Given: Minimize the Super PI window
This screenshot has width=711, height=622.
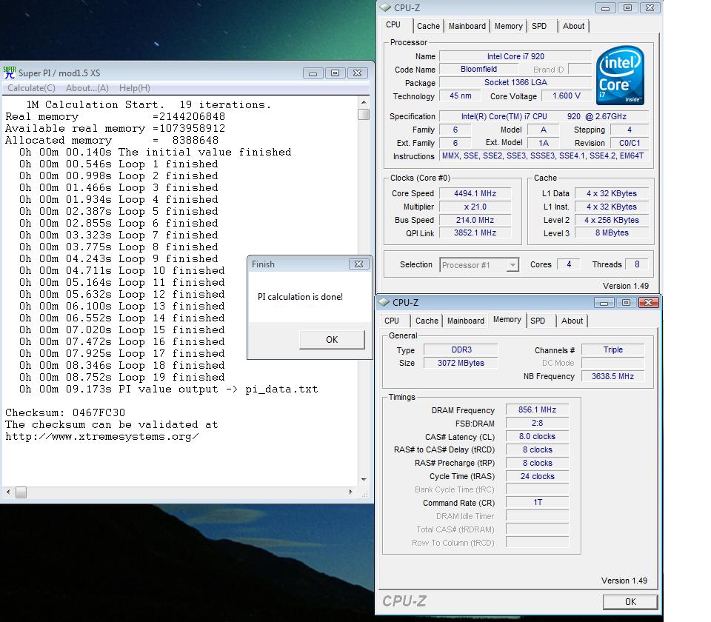Looking at the screenshot, I should [x=313, y=73].
